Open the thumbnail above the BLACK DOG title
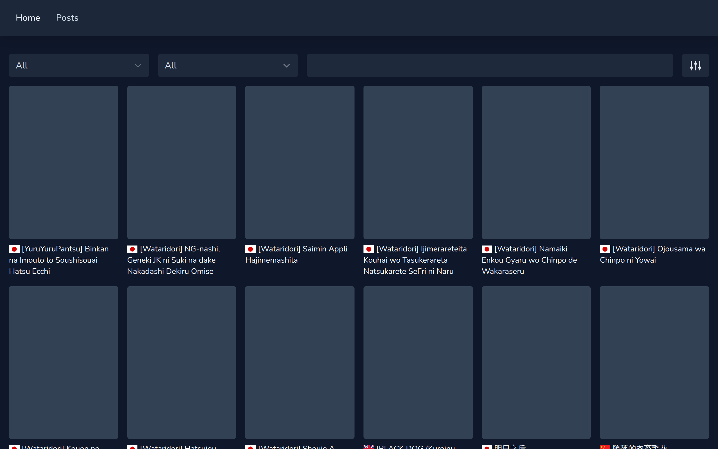The height and width of the screenshot is (449, 718). [418, 362]
